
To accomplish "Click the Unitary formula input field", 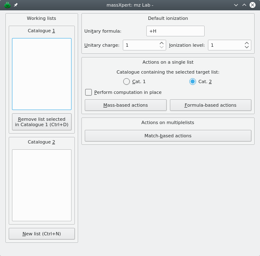I will [175, 31].
